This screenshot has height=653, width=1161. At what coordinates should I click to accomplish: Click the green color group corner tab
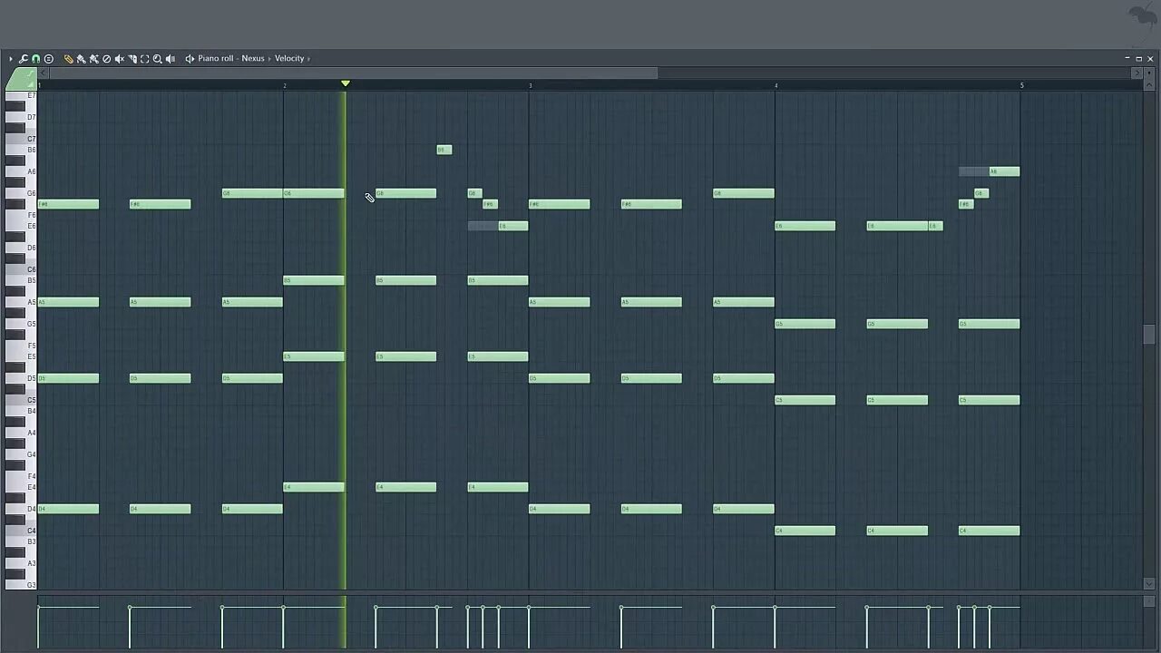(20, 80)
